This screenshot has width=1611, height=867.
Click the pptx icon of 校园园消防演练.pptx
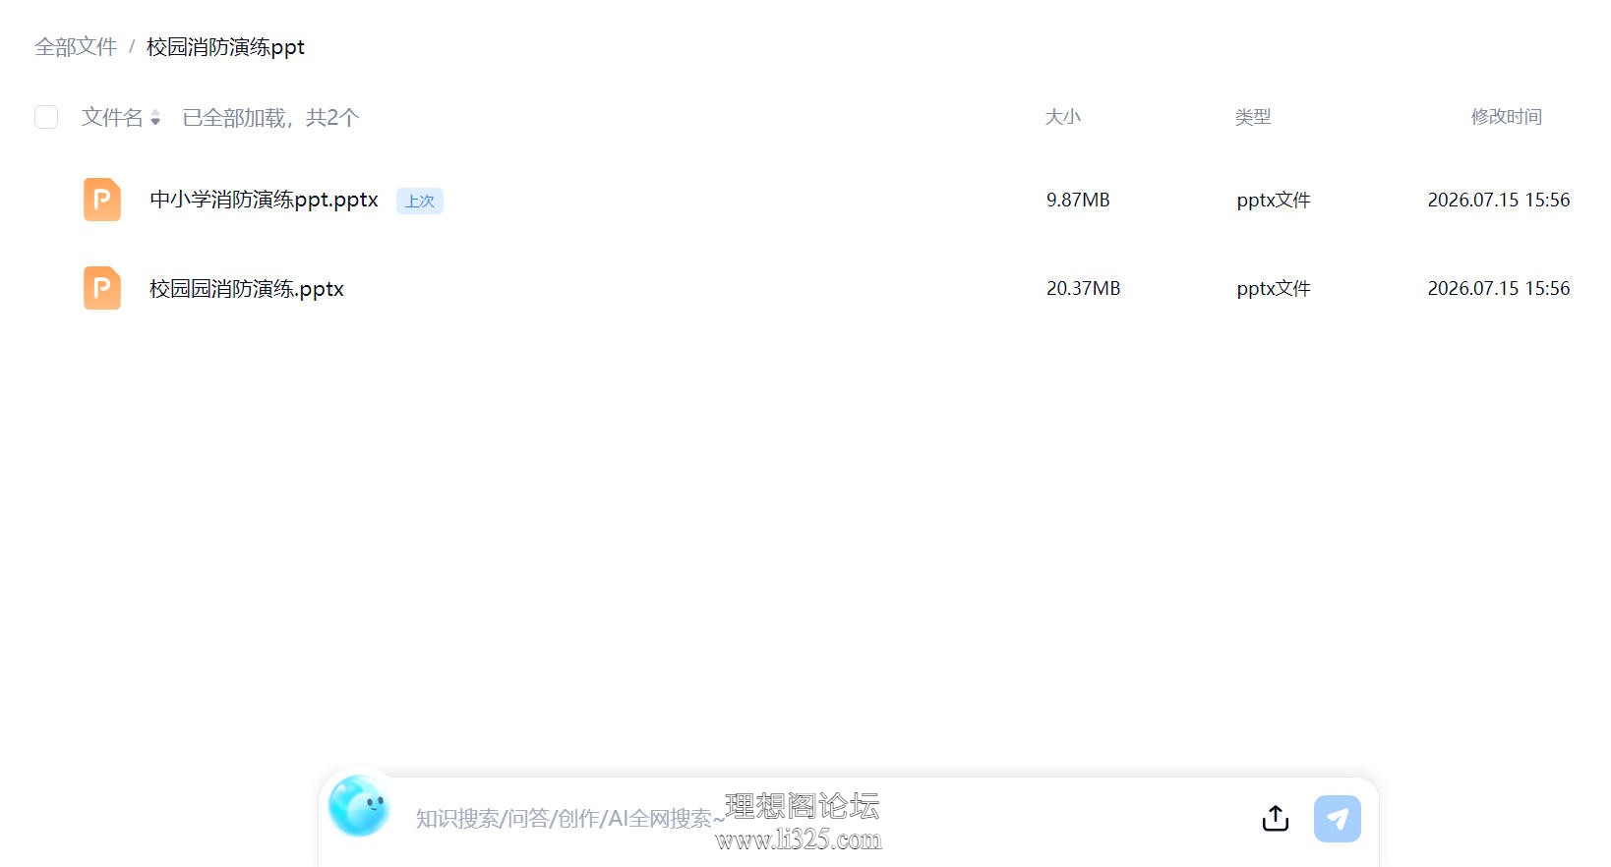pos(102,288)
